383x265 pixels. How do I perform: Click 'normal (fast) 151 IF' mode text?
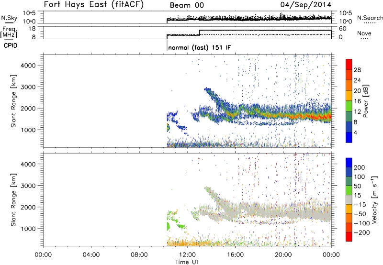click(199, 47)
